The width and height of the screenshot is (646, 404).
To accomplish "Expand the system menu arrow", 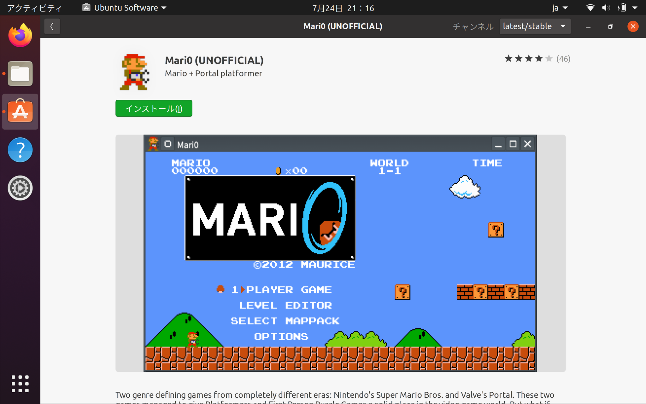I will point(635,8).
